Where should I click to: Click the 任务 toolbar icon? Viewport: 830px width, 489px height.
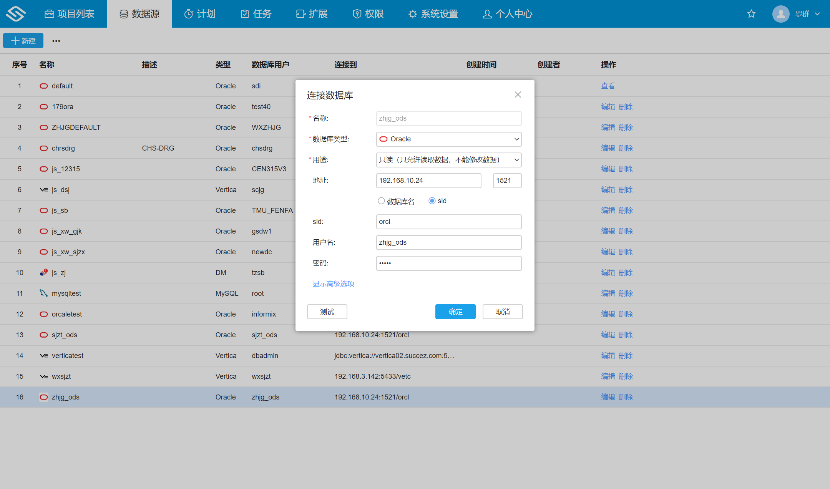[x=257, y=13]
